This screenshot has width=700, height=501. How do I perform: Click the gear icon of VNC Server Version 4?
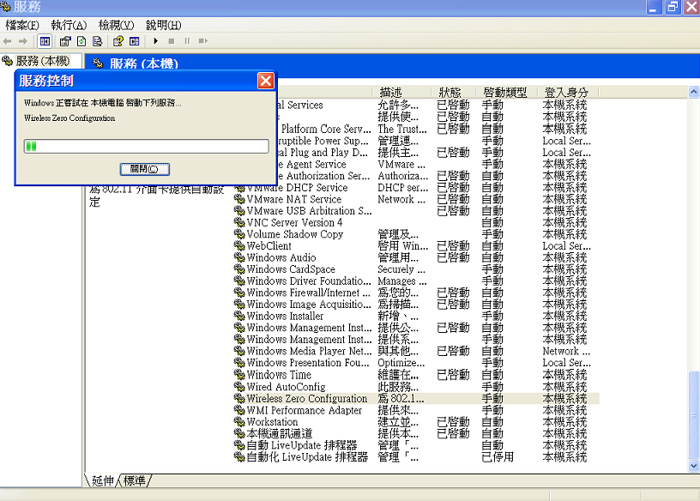[239, 222]
